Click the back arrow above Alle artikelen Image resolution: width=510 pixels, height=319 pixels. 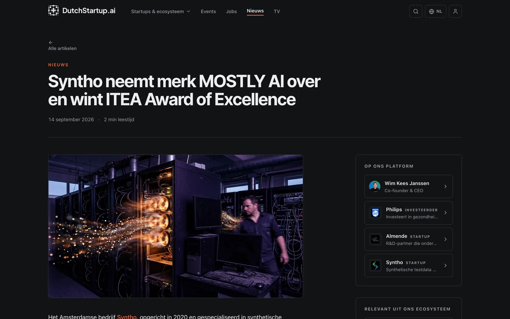click(x=51, y=43)
